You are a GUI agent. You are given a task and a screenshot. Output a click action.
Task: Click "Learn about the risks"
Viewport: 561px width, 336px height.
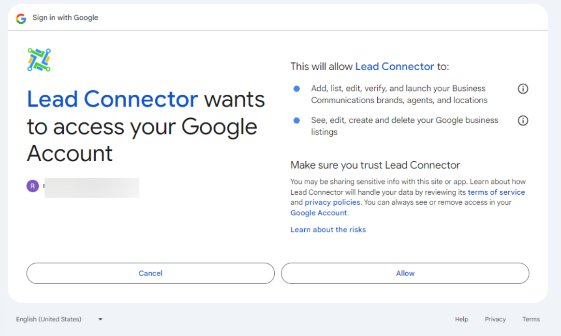[x=328, y=230]
